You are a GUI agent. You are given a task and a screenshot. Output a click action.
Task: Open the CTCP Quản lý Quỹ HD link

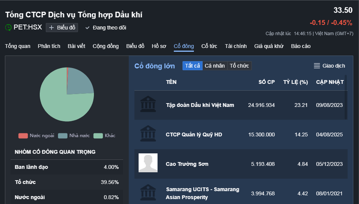click(194, 134)
